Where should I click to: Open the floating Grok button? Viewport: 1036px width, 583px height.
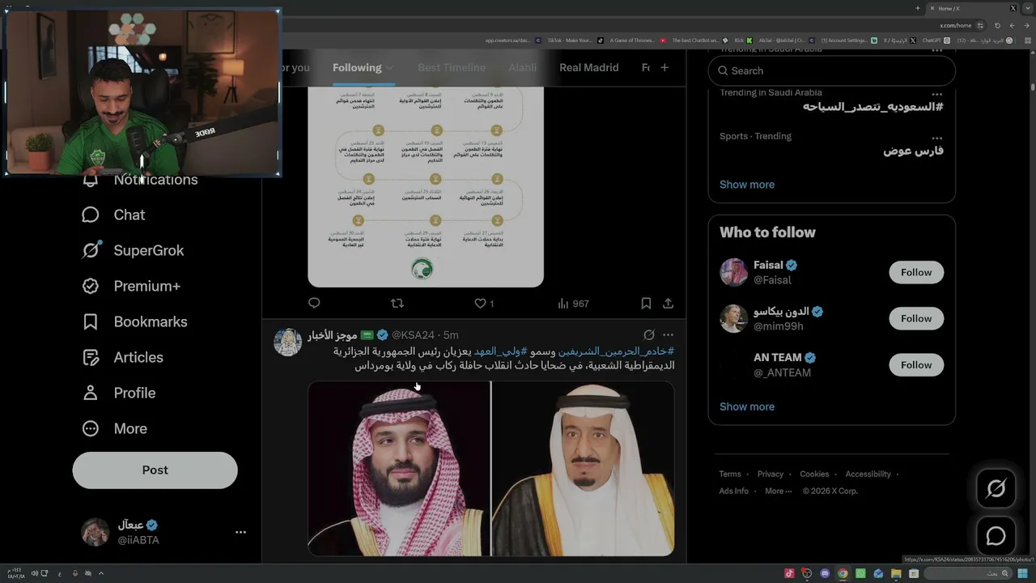[996, 488]
